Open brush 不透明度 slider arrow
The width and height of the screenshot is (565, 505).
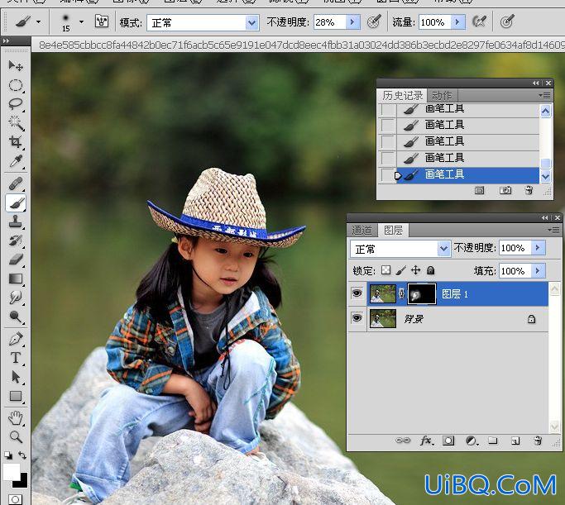(352, 22)
